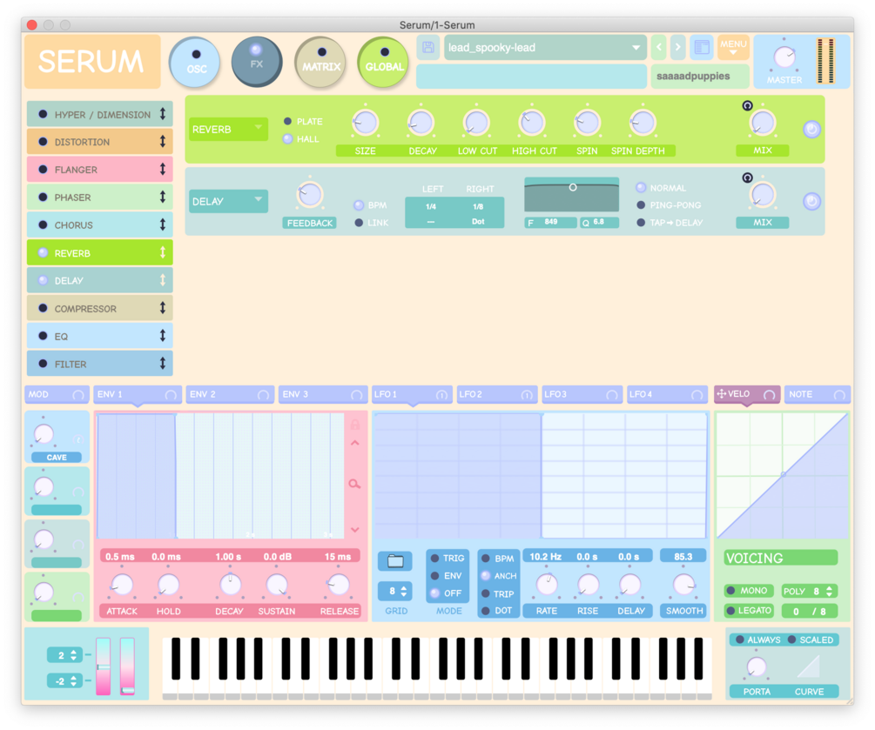This screenshot has height=730, width=875.
Task: Click the pitch bend wheel slider
Action: [x=104, y=666]
